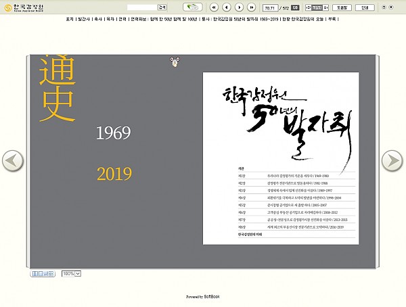Screen dimensions: 406x307
Task: Click the 제7장 2013-2015 chapter row
Action: [297, 220]
